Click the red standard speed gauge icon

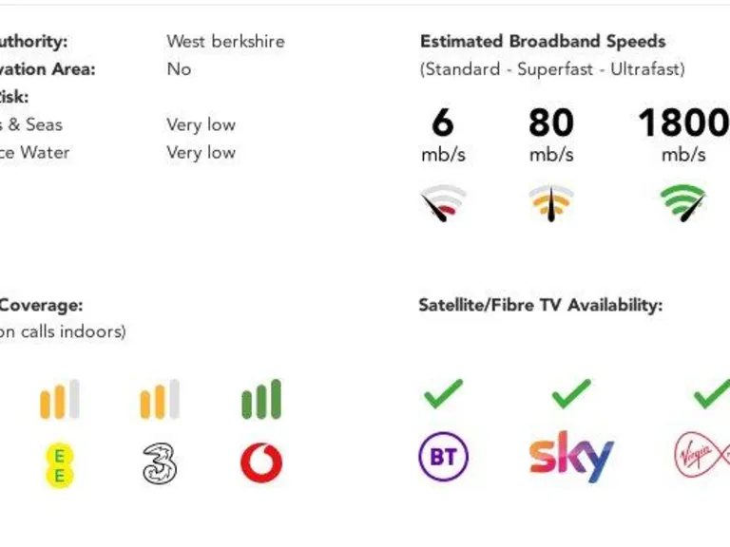pyautogui.click(x=444, y=203)
